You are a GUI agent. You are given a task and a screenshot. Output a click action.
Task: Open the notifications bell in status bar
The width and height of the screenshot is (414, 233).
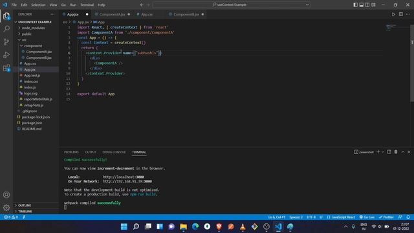408,217
